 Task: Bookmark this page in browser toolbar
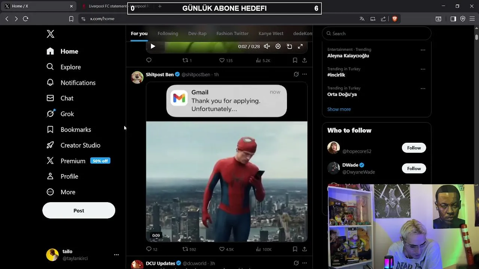pos(71,19)
